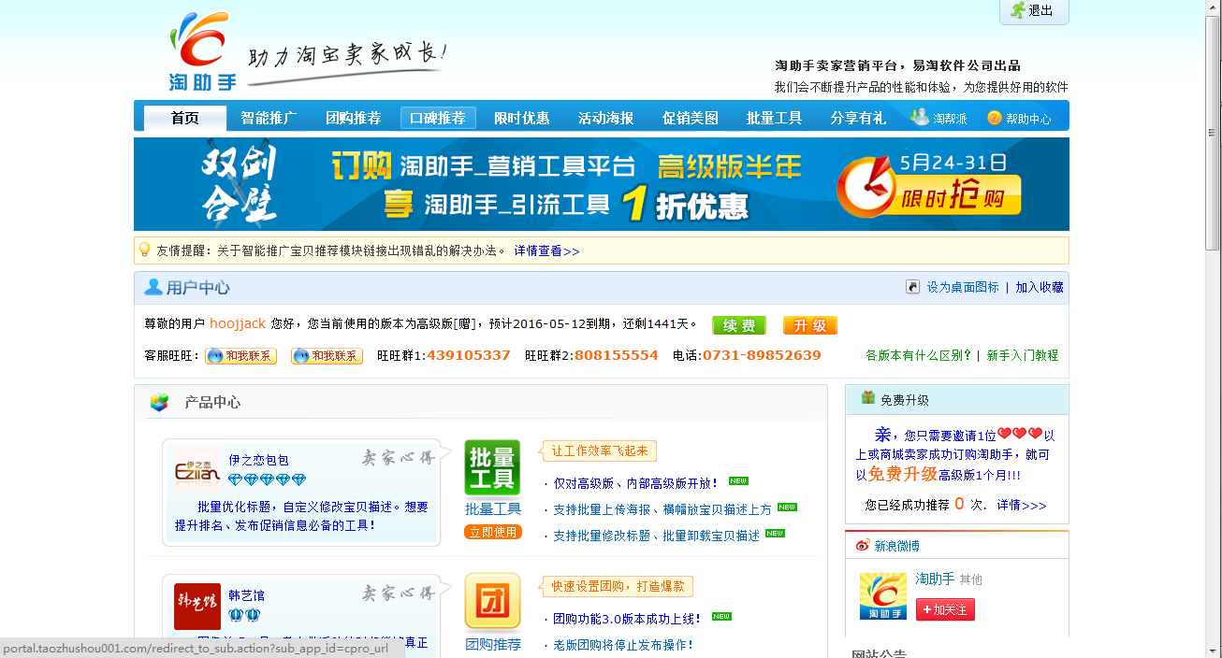
Task: Select the 团购推荐 group-buy tool icon
Action: coord(493,601)
